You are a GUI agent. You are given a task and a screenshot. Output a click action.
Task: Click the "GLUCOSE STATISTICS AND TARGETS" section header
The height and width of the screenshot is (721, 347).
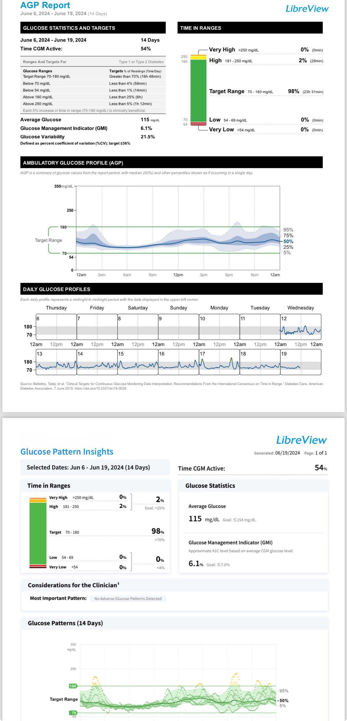[x=93, y=28]
